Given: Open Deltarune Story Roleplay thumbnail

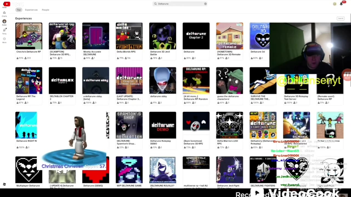Looking at the screenshot, I should (x=263, y=125).
